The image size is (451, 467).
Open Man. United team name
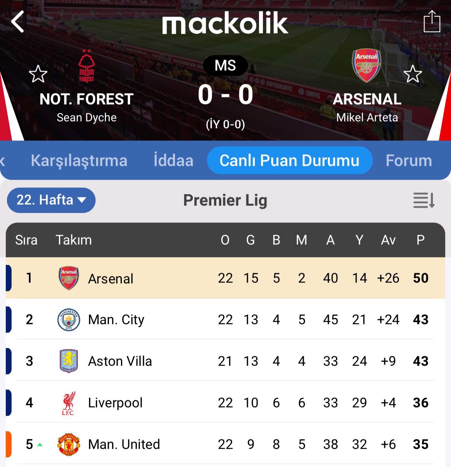(124, 444)
